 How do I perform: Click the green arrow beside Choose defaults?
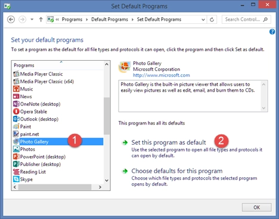pos(125,171)
